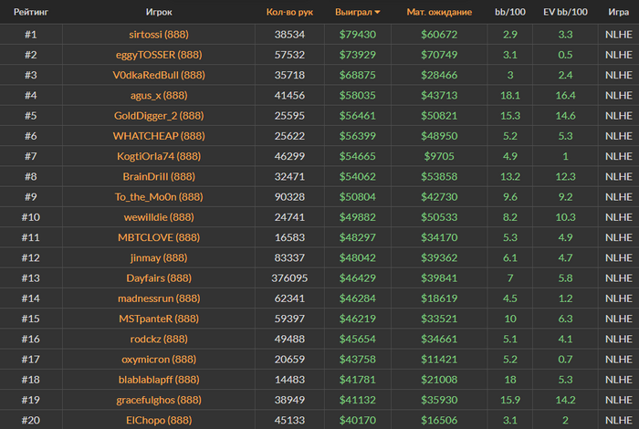Open player sirtossi (888) profile

pyautogui.click(x=159, y=34)
